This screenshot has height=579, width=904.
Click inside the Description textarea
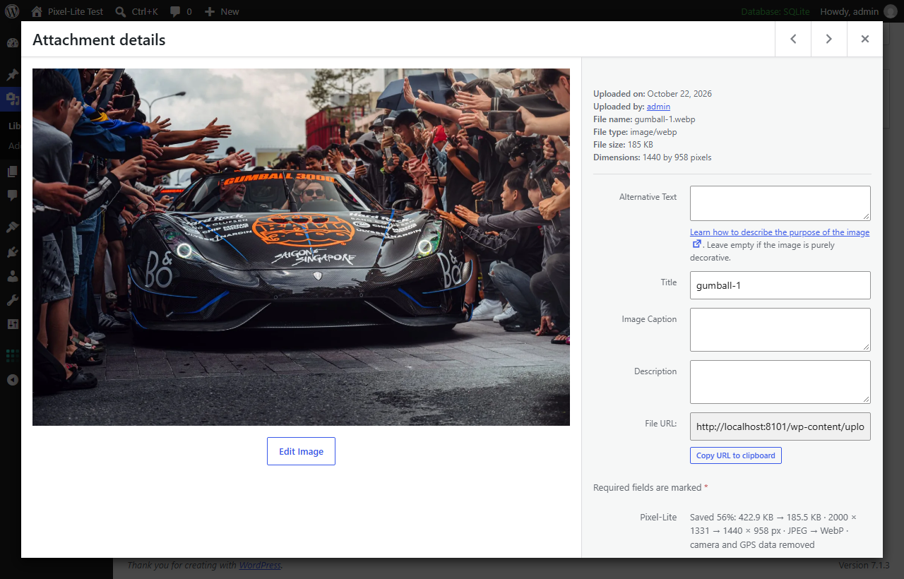(x=780, y=382)
